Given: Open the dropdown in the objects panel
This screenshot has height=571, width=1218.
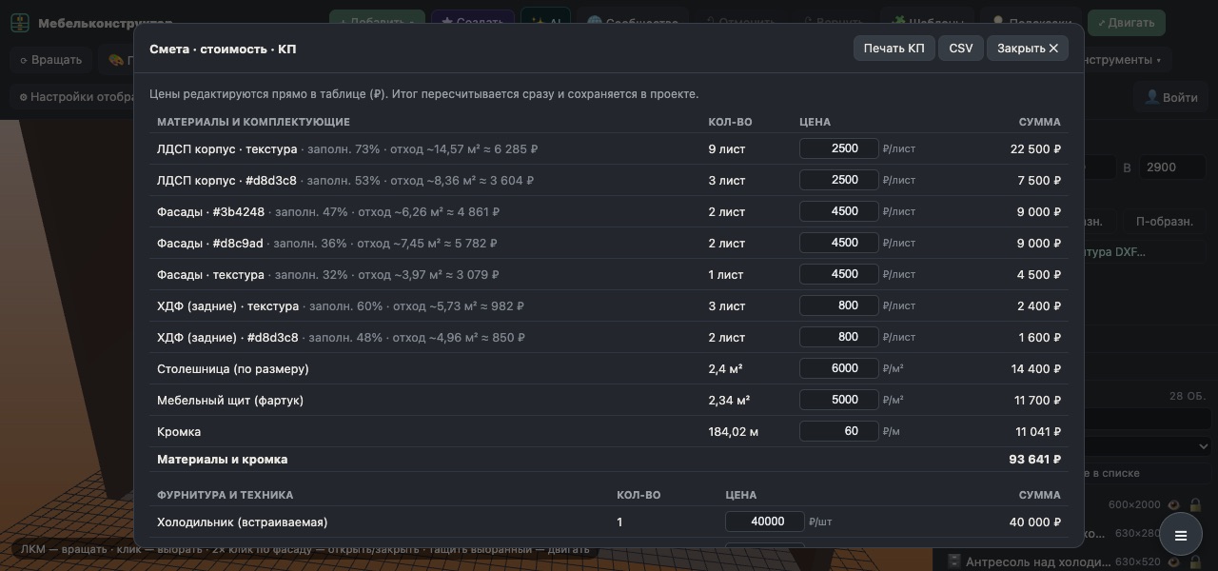Looking at the screenshot, I should point(1148,445).
